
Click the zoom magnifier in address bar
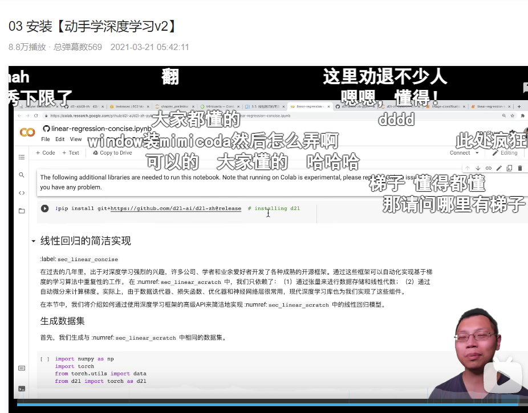[503, 115]
